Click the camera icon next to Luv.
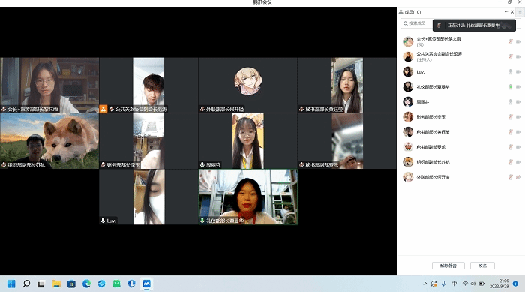 tap(519, 72)
